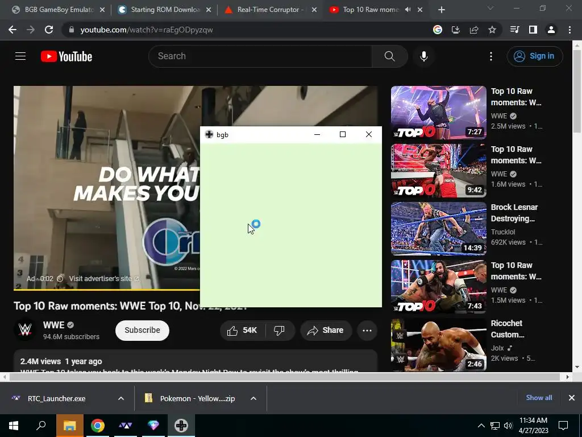Viewport: 582px width, 437px height.
Task: Show hidden system tray icons
Action: coord(481,426)
